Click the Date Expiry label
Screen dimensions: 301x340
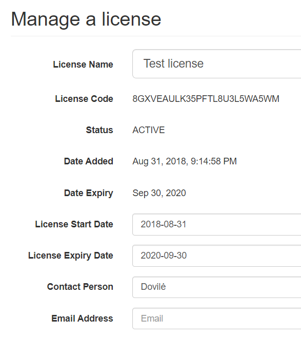[x=88, y=193]
